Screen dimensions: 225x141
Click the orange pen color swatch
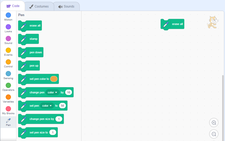(54, 79)
